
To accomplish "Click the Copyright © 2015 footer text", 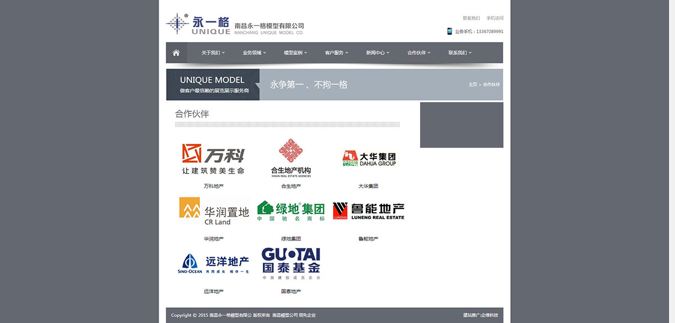I will point(190,315).
